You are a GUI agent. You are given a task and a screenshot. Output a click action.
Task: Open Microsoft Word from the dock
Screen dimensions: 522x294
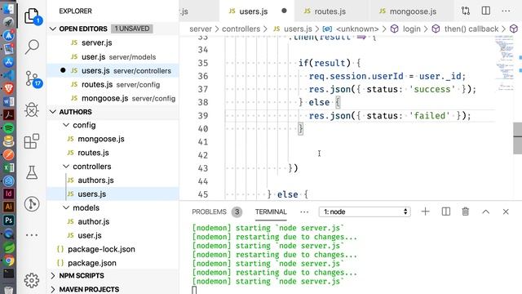tap(8, 101)
